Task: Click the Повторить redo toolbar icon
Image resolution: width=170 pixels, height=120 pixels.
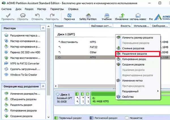Action: tap(52, 15)
